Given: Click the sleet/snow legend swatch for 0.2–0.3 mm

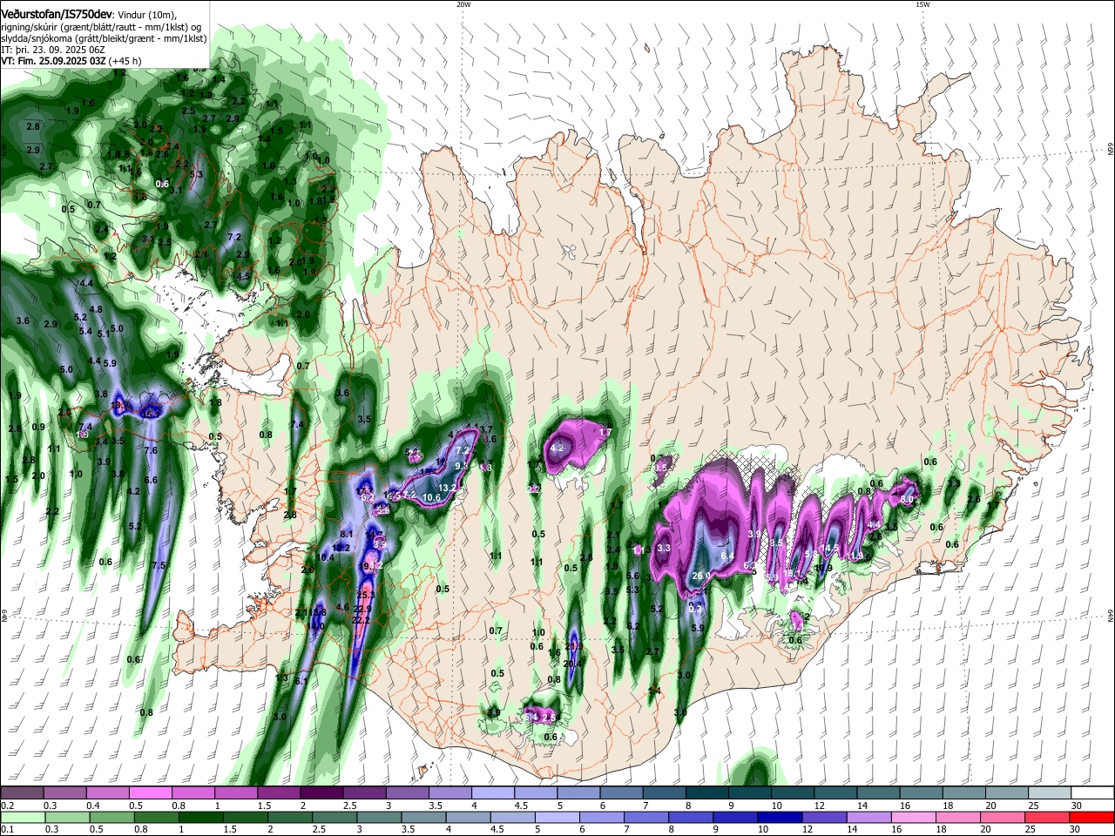Looking at the screenshot, I should [x=22, y=793].
